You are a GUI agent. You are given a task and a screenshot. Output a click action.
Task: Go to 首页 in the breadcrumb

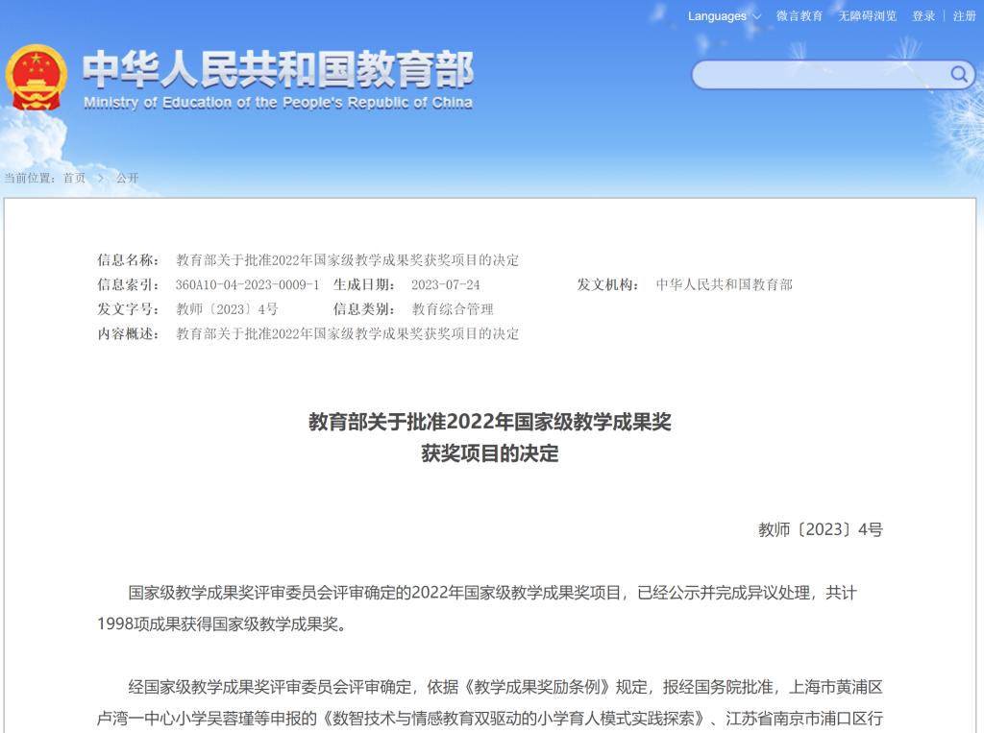click(x=74, y=179)
